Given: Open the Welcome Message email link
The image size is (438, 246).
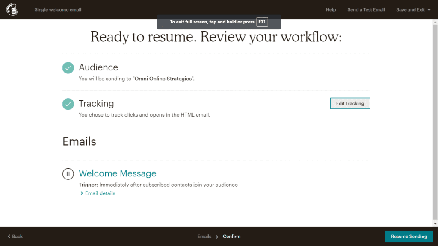Looking at the screenshot, I should pos(118,173).
